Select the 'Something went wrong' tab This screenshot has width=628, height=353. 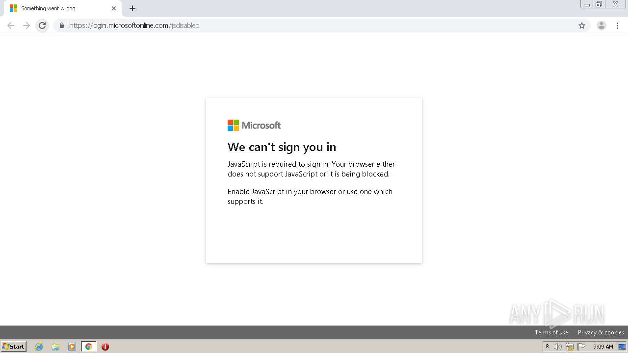click(63, 8)
